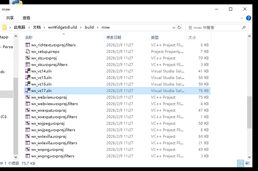Expand the ribbon with the chevron arrow

tap(241, 18)
